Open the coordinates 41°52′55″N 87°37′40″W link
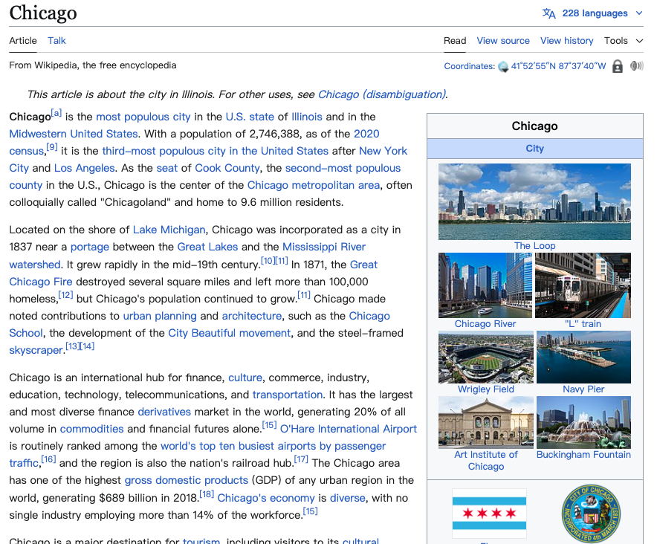The width and height of the screenshot is (657, 544). [x=558, y=66]
